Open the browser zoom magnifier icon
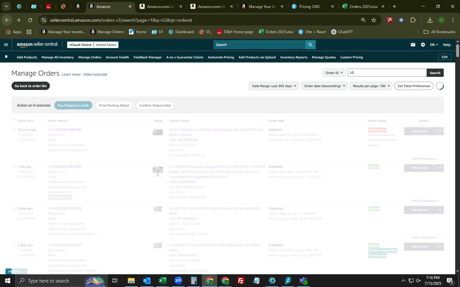 (x=363, y=20)
